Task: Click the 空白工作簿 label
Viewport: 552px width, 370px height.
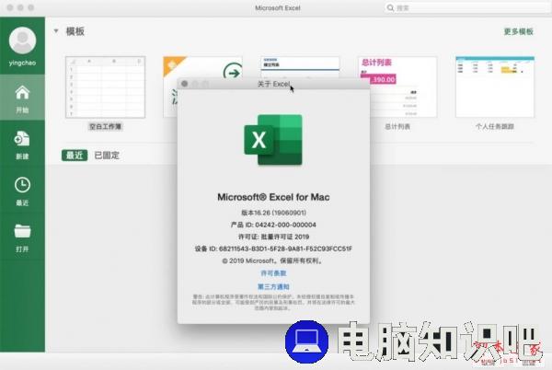Action: point(105,126)
